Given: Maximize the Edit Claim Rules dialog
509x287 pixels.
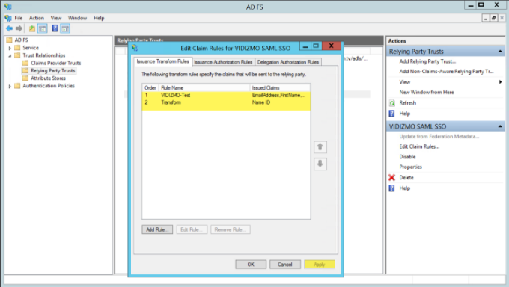Looking at the screenshot, I should pos(316,46).
